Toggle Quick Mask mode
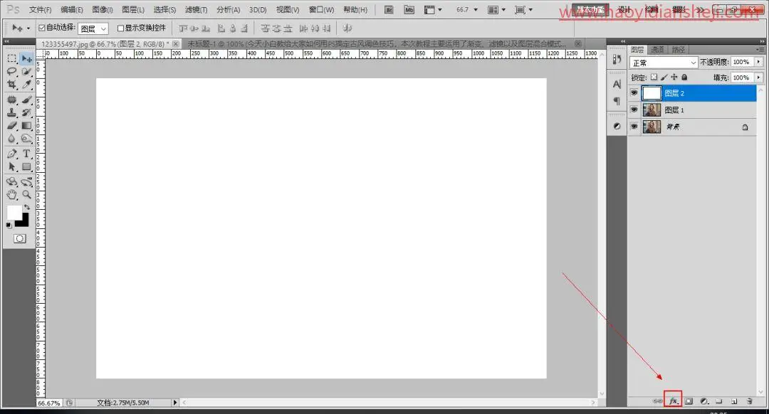769x414 pixels. point(20,238)
